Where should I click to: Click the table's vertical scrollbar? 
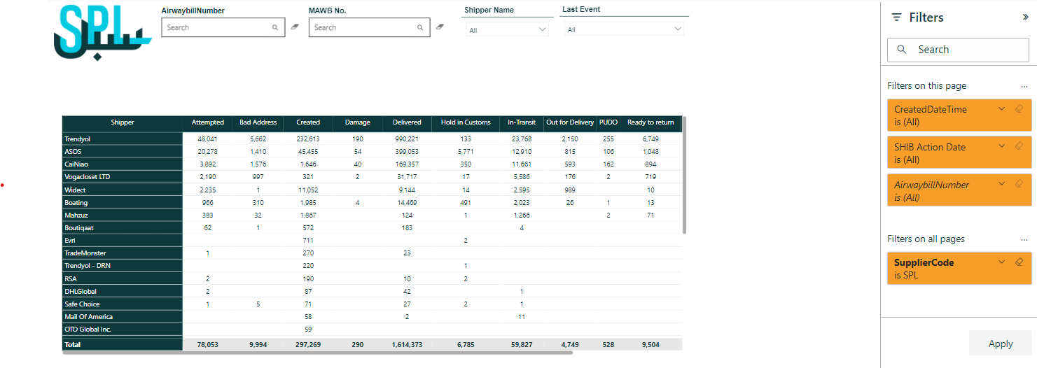[684, 175]
